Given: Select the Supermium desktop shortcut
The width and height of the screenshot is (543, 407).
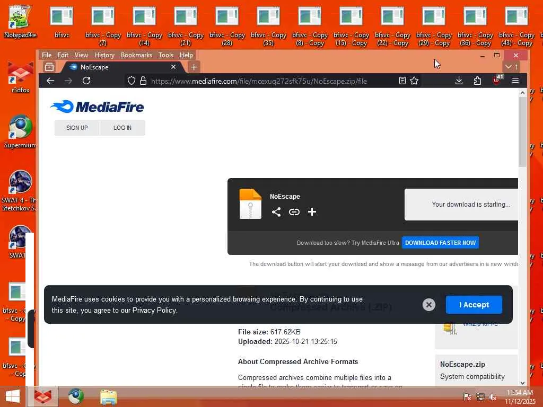Looking at the screenshot, I should [21, 132].
